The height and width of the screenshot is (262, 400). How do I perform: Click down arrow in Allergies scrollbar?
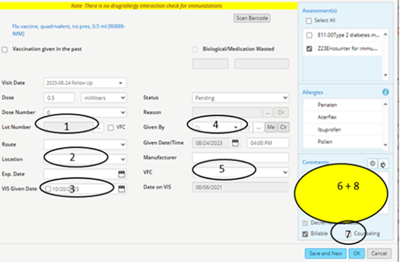pos(385,145)
